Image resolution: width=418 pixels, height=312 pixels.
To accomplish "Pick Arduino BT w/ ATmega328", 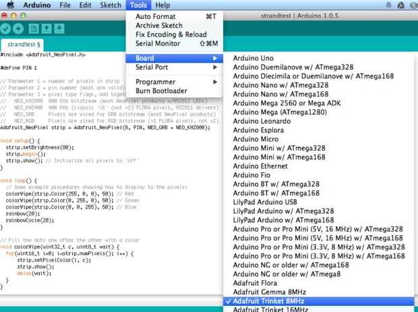I will pos(319,184).
